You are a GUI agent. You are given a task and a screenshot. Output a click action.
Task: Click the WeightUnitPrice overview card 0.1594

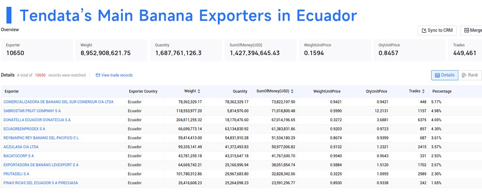coord(335,50)
